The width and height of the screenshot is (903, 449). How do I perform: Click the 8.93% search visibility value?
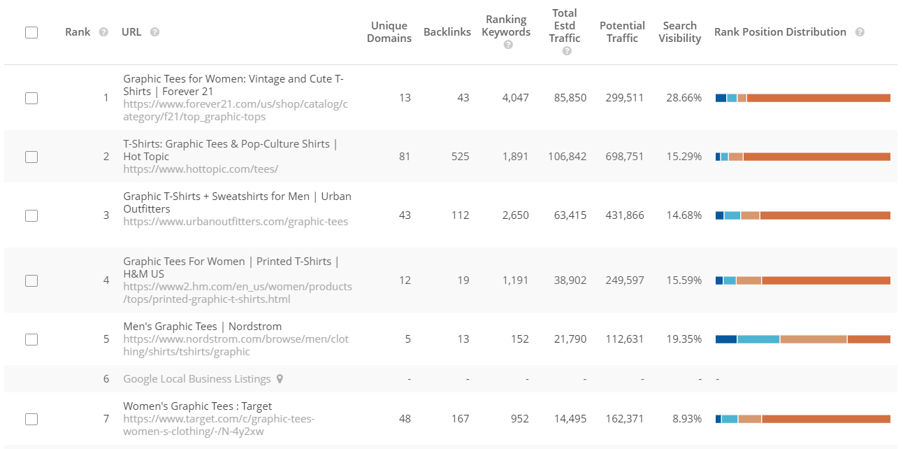(x=686, y=419)
